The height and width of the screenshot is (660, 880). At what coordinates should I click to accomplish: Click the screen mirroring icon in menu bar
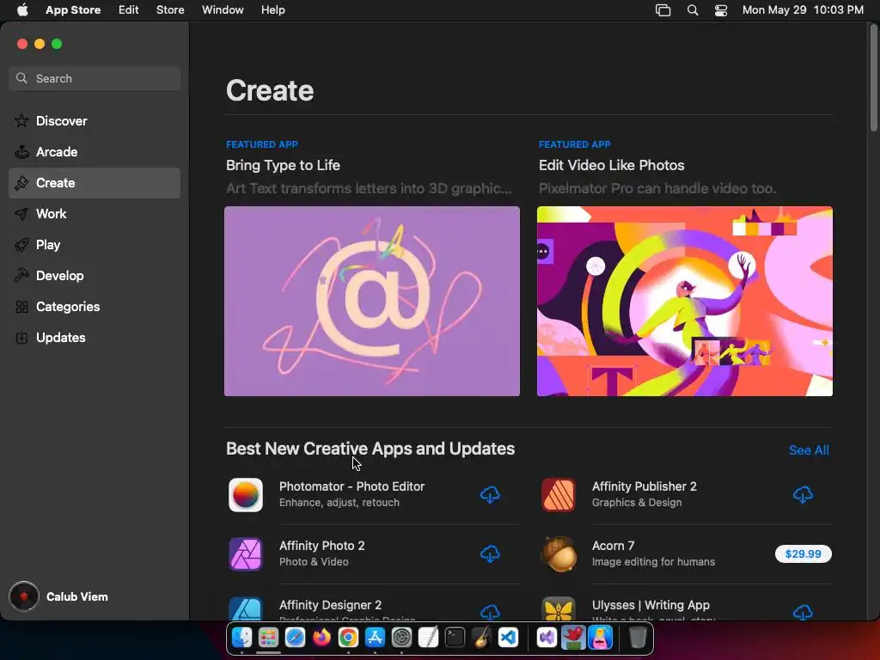pyautogui.click(x=663, y=10)
